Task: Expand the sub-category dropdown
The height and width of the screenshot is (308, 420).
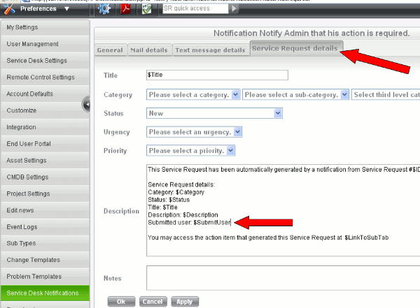Action: [x=344, y=94]
